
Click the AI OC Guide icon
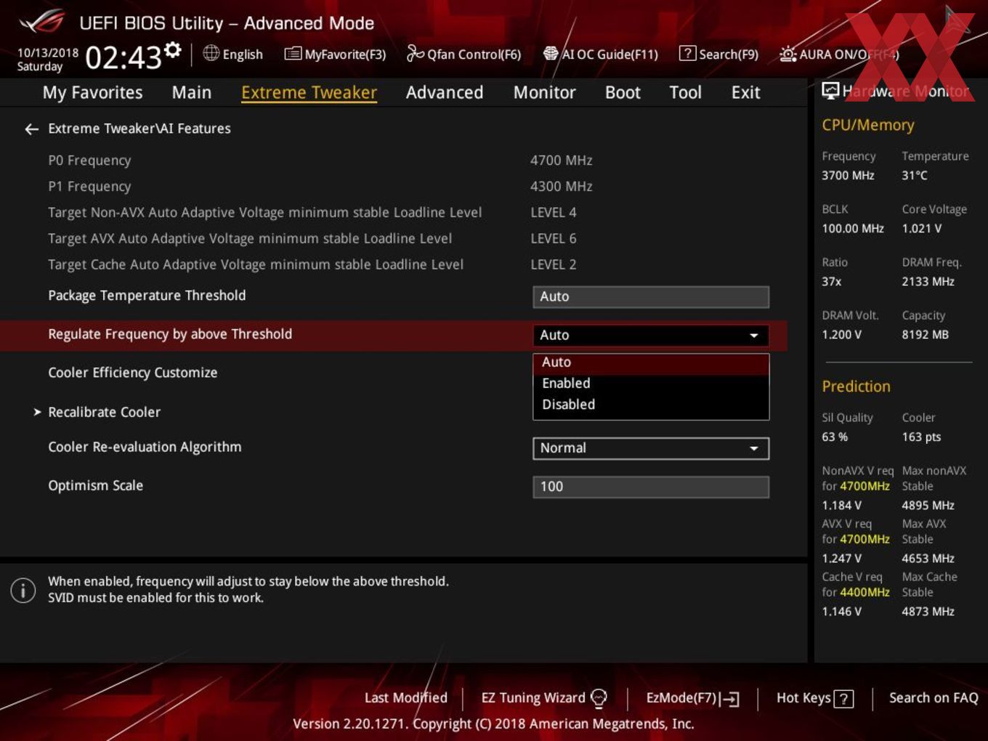551,53
